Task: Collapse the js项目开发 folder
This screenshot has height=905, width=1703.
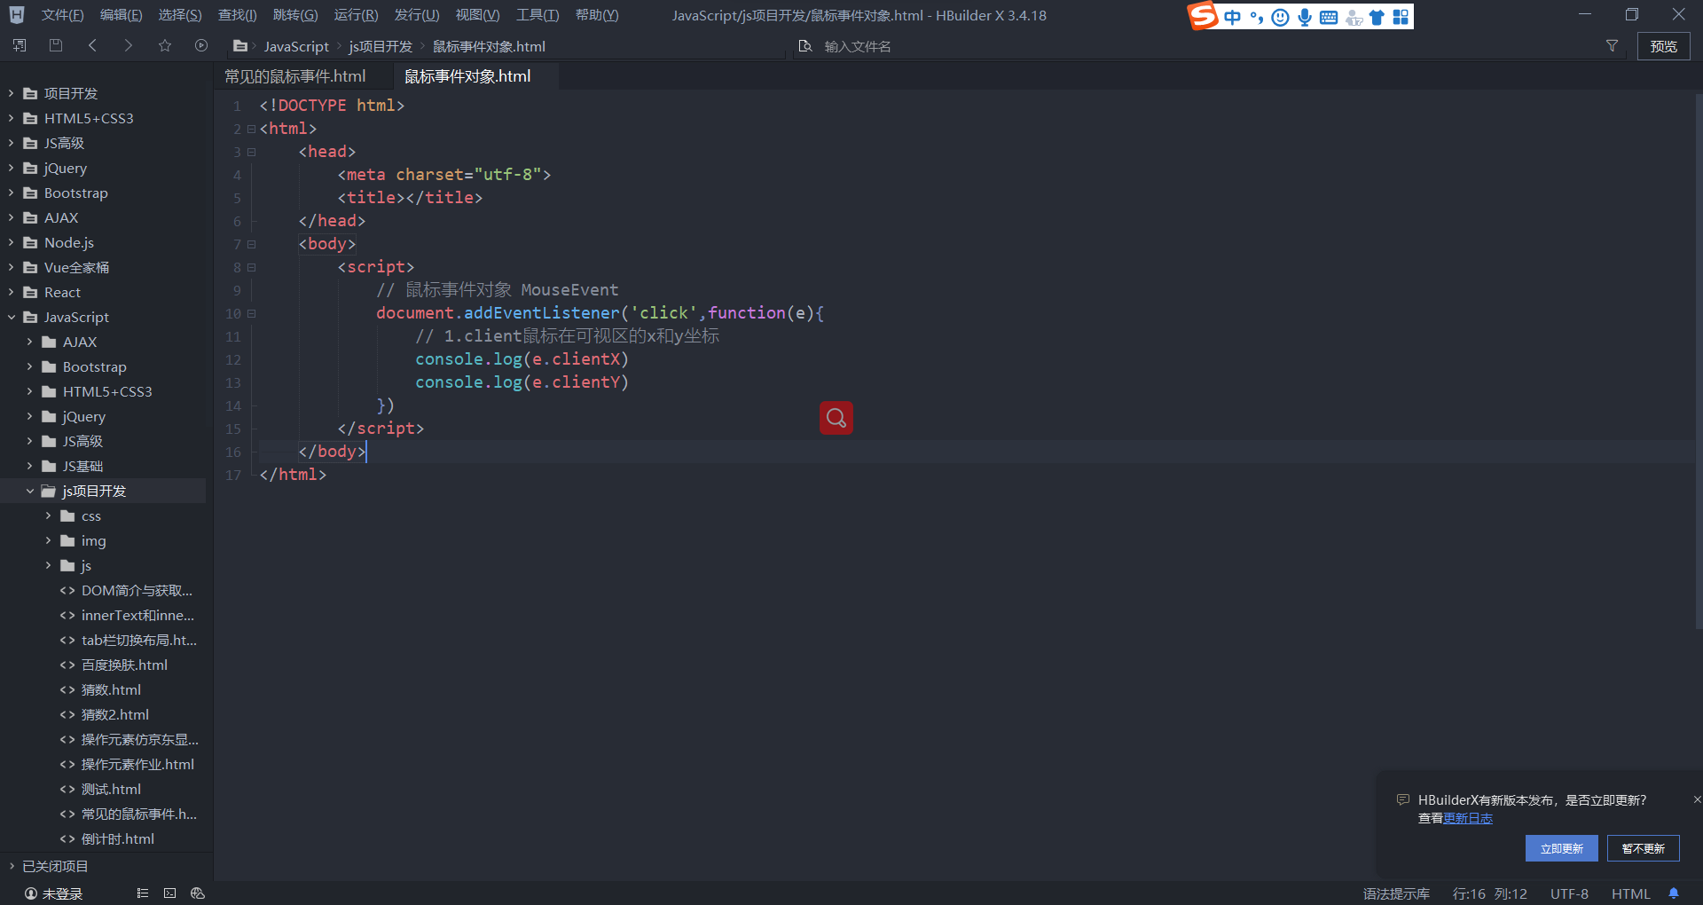Action: pyautogui.click(x=31, y=491)
